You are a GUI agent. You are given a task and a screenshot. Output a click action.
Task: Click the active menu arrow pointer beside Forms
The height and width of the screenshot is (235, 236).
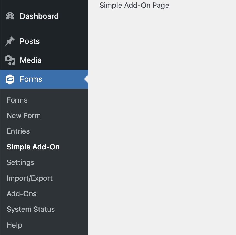[x=86, y=79]
